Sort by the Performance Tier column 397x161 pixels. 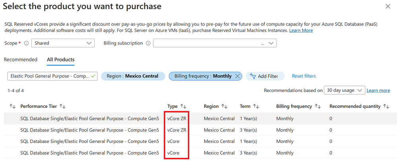[x=62, y=107]
